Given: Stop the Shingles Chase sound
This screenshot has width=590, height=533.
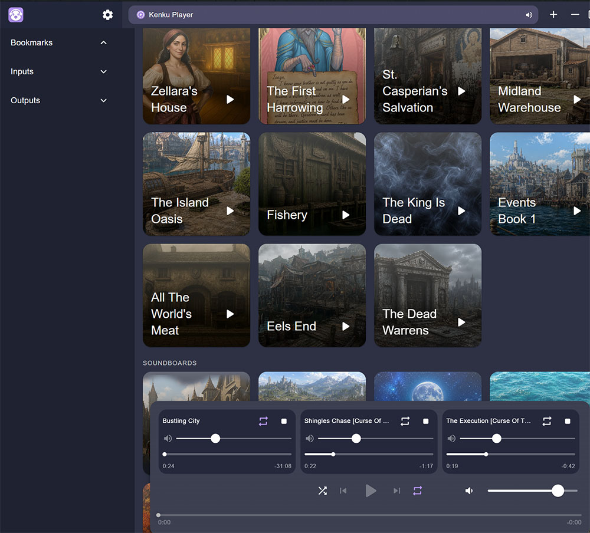Looking at the screenshot, I should 425,421.
